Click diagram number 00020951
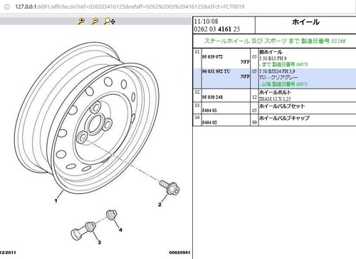356x259 pixels. coord(179,253)
